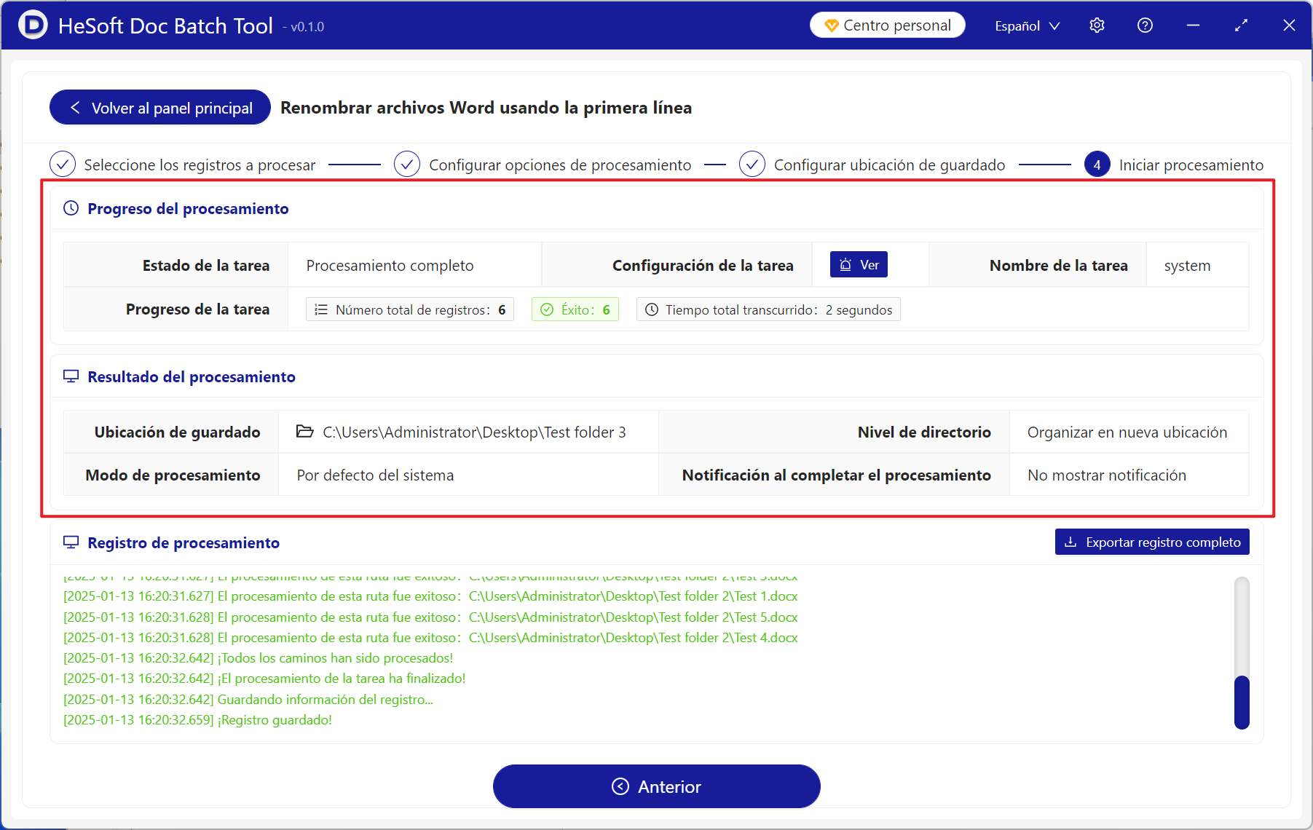Open the settings gear icon
Screen dimensions: 1313x830
click(1097, 25)
